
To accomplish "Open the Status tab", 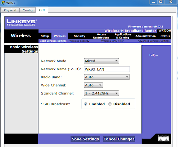I will click(165, 36).
